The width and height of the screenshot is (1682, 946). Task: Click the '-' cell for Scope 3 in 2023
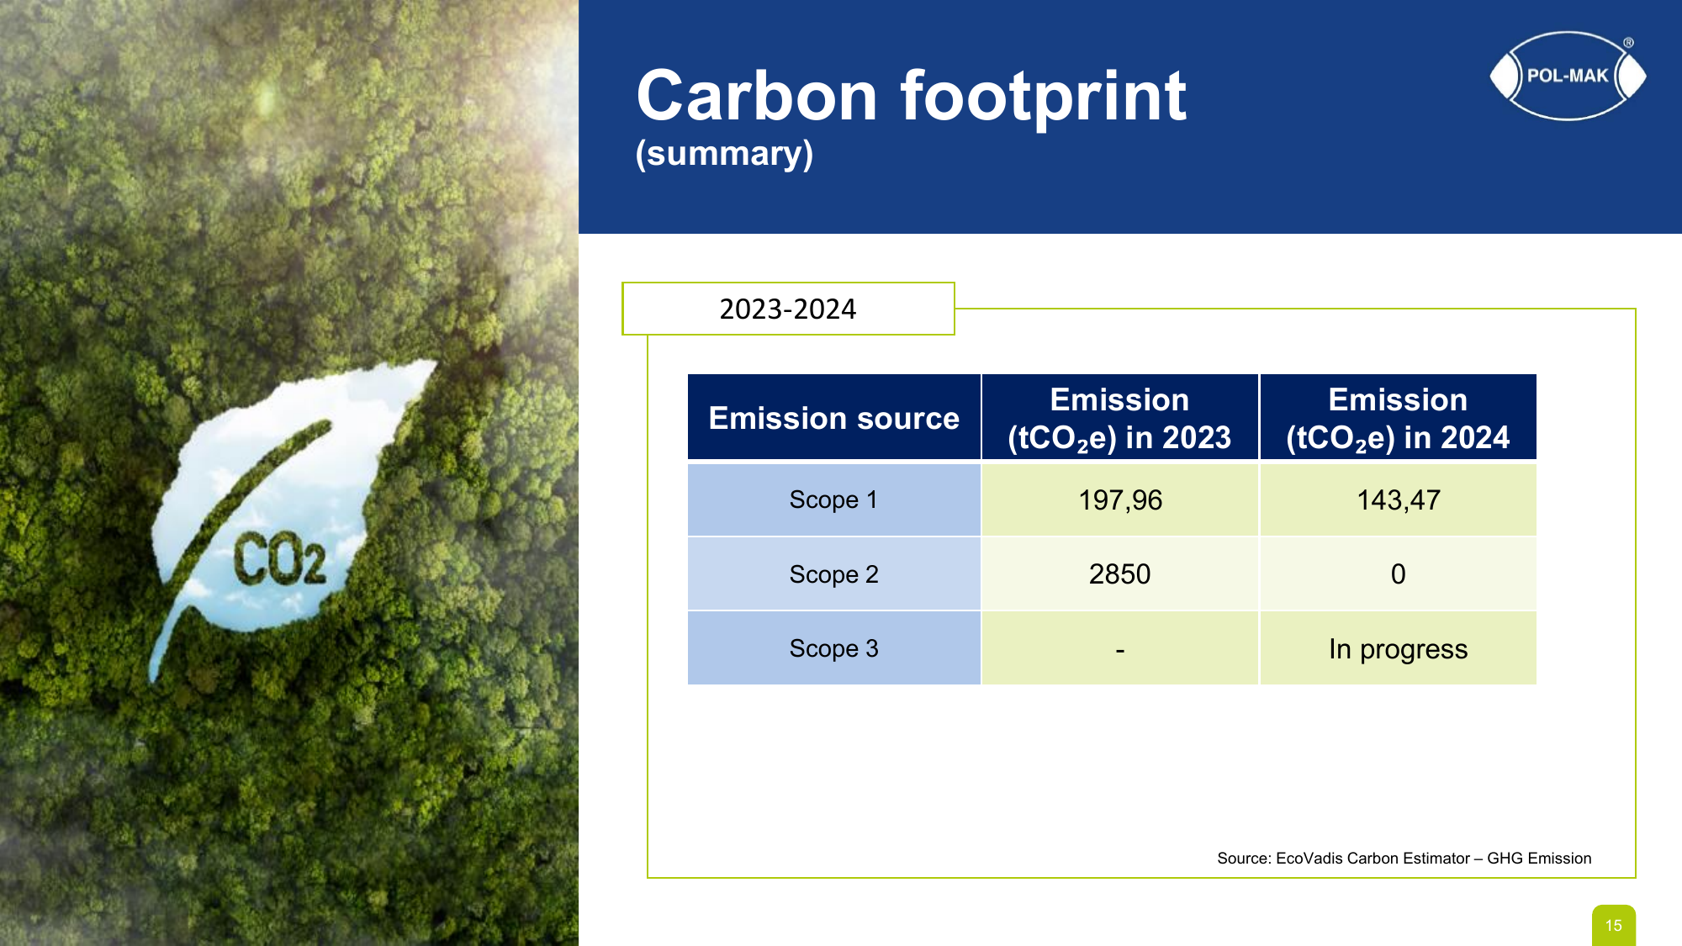1119,648
